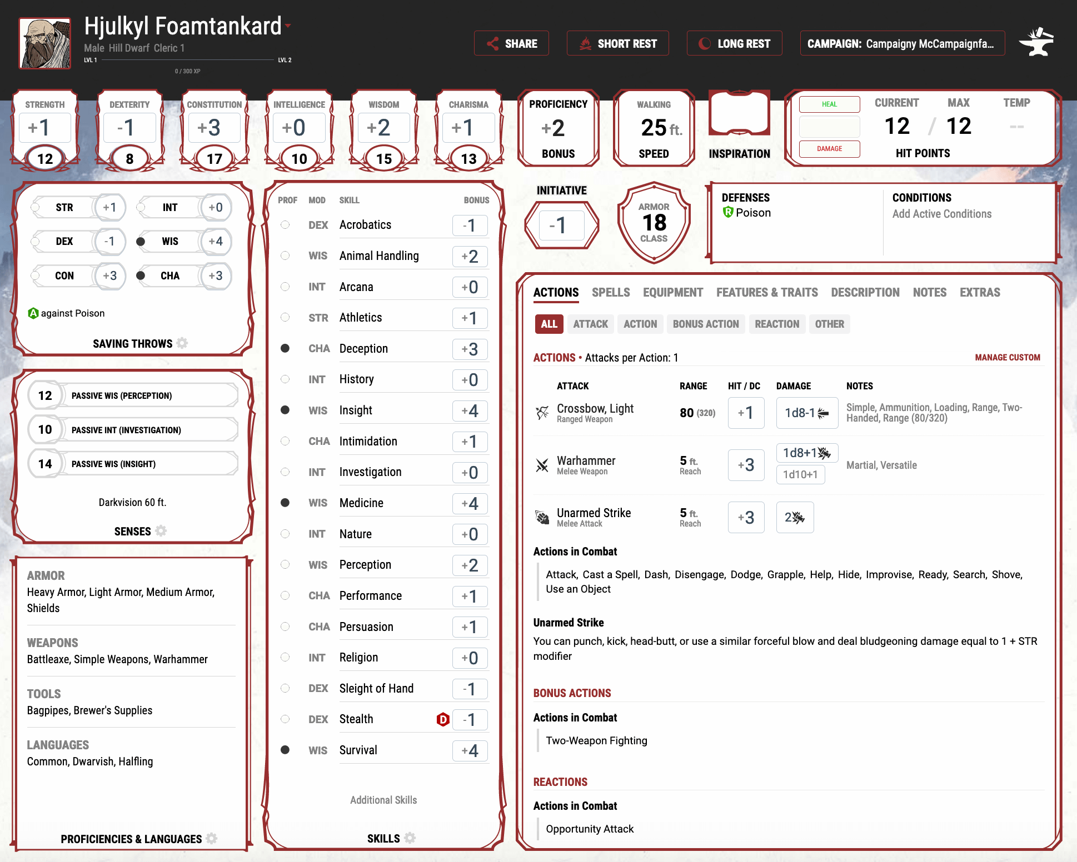
Task: Click the Short Rest button
Action: pos(617,43)
